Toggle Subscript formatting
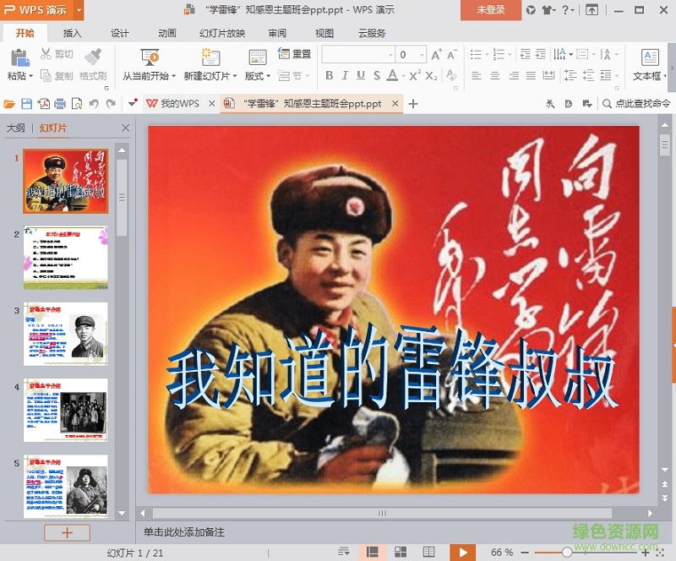 pyautogui.click(x=431, y=76)
